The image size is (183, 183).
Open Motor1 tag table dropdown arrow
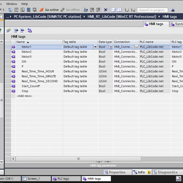point(95,47)
